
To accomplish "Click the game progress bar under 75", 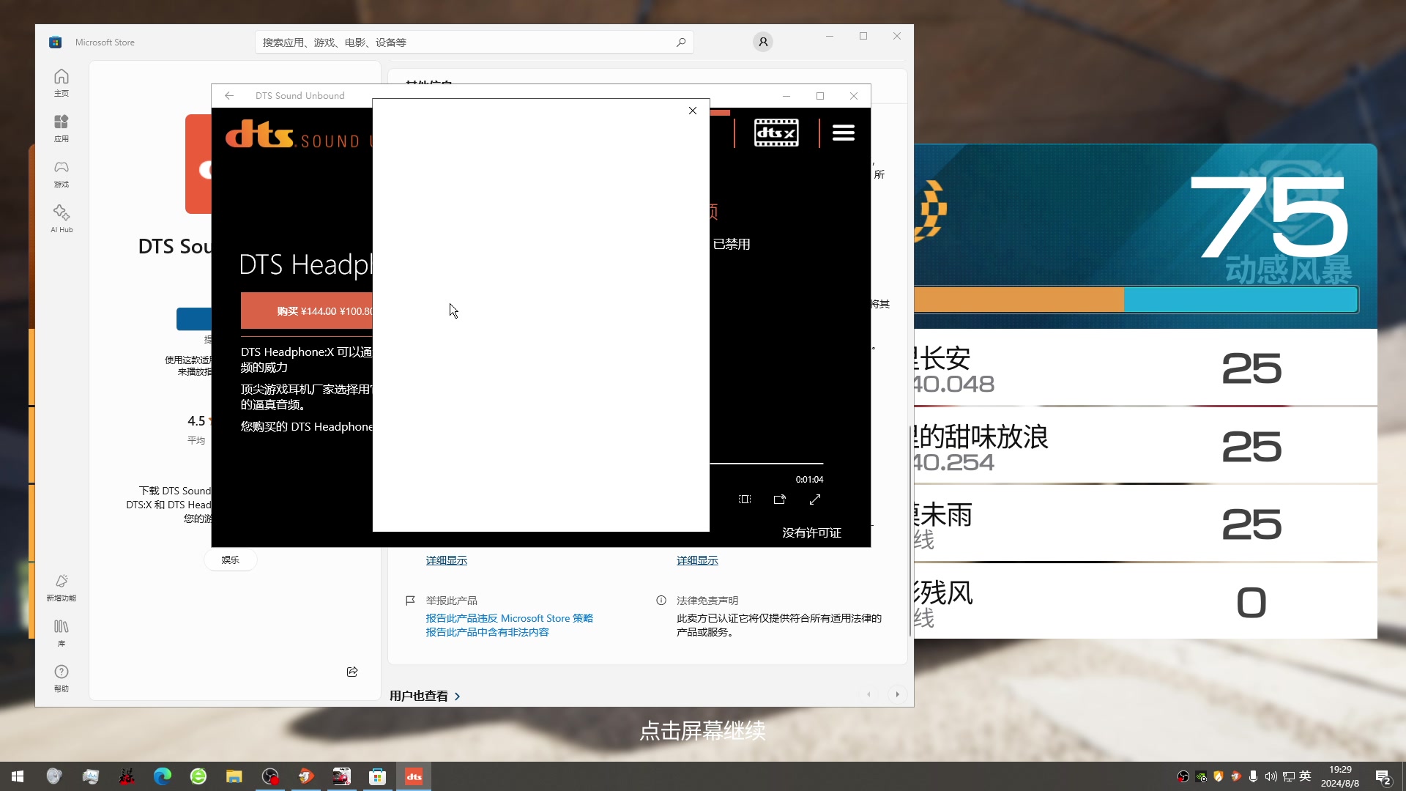I will tap(1137, 300).
